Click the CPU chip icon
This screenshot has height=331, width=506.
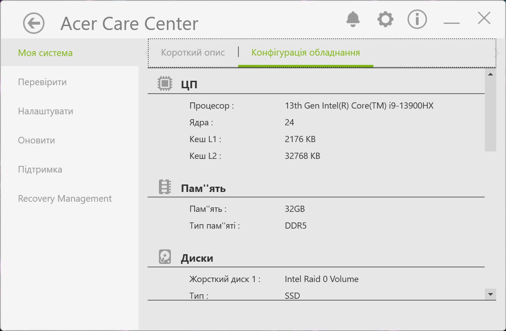165,84
